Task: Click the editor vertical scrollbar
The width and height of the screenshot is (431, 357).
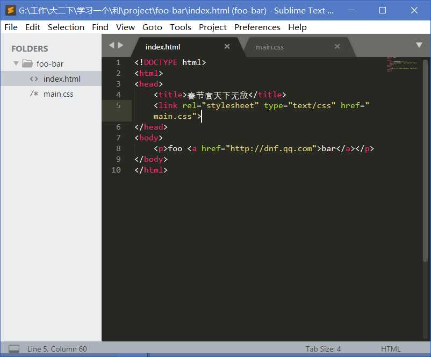Action: [425, 160]
